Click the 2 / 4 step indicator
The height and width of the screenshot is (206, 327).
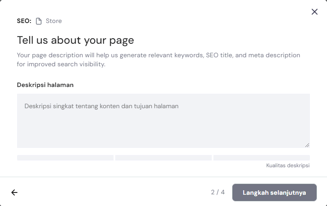(x=218, y=192)
